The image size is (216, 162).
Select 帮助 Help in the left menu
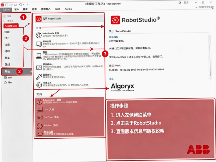point(17,71)
